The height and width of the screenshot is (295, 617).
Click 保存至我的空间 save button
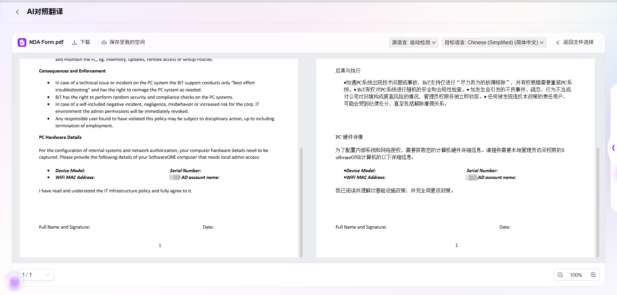point(123,42)
